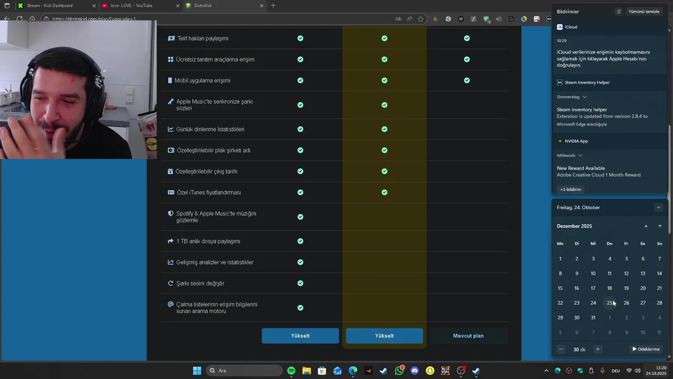Click checkmark for Şarkı sesini değiştir
The width and height of the screenshot is (673, 379).
pos(300,283)
